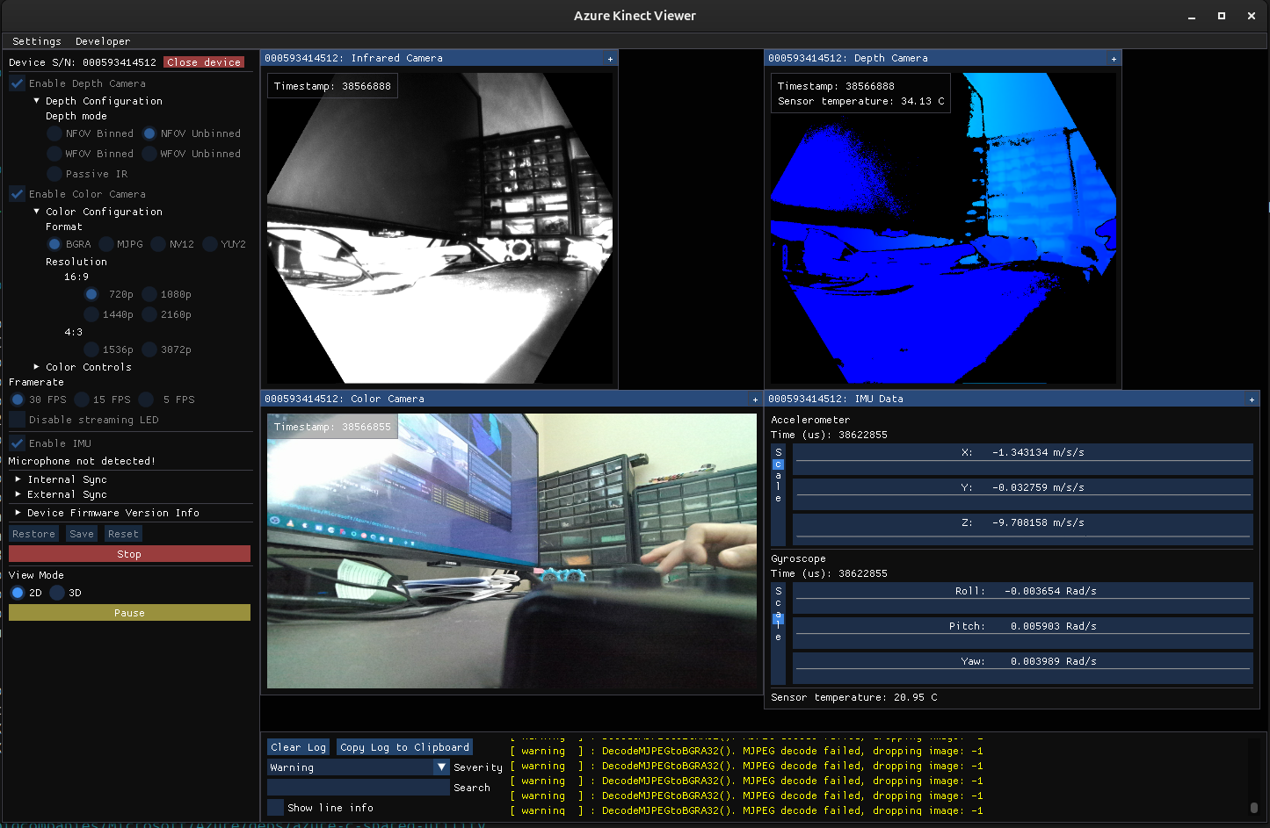Screen dimensions: 1270x828
Task: Select NFOV Binned depth mode
Action: [54, 133]
